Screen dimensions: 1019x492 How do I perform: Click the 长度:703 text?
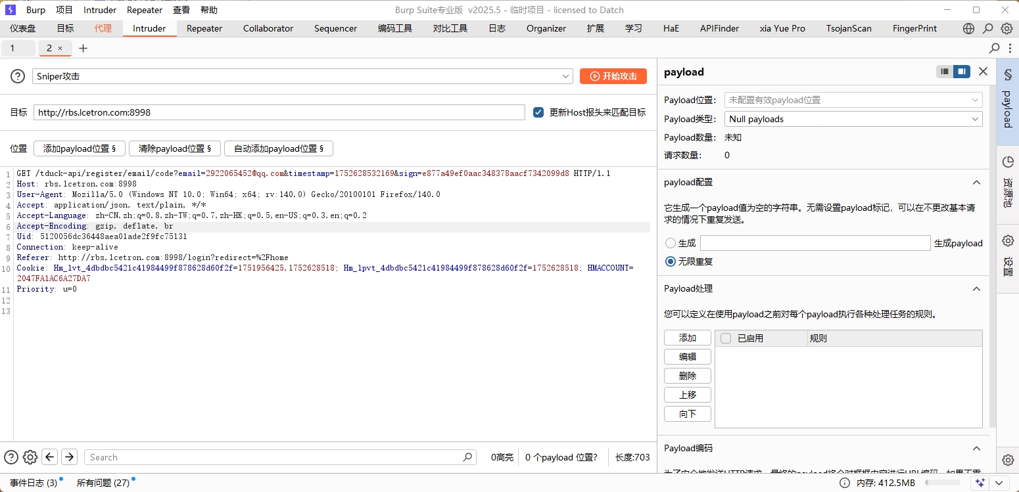632,457
